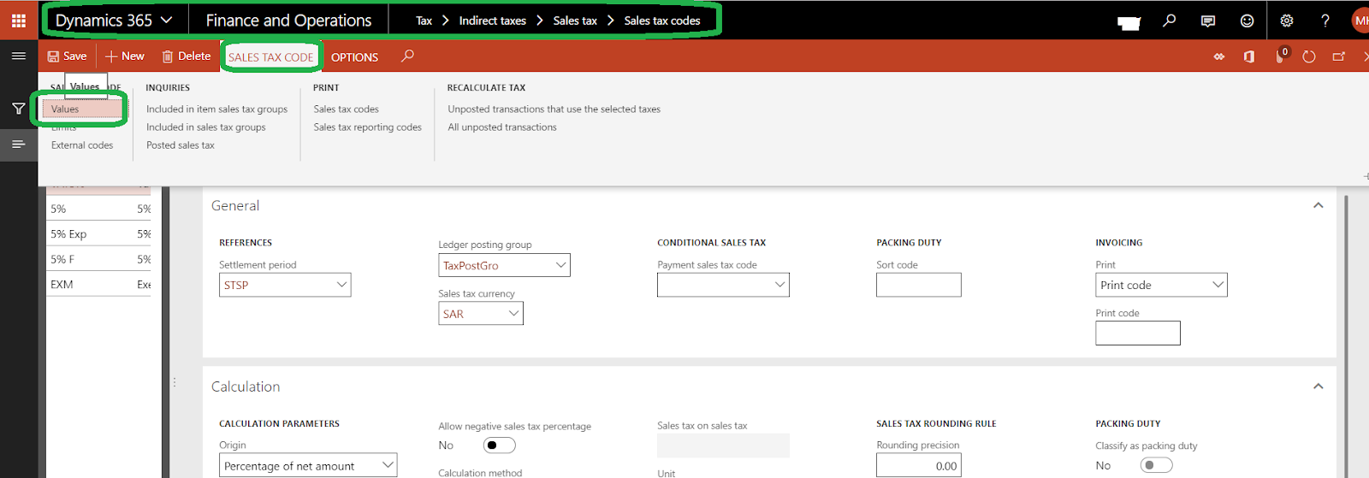
Task: Print Sales tax codes report
Action: [346, 109]
